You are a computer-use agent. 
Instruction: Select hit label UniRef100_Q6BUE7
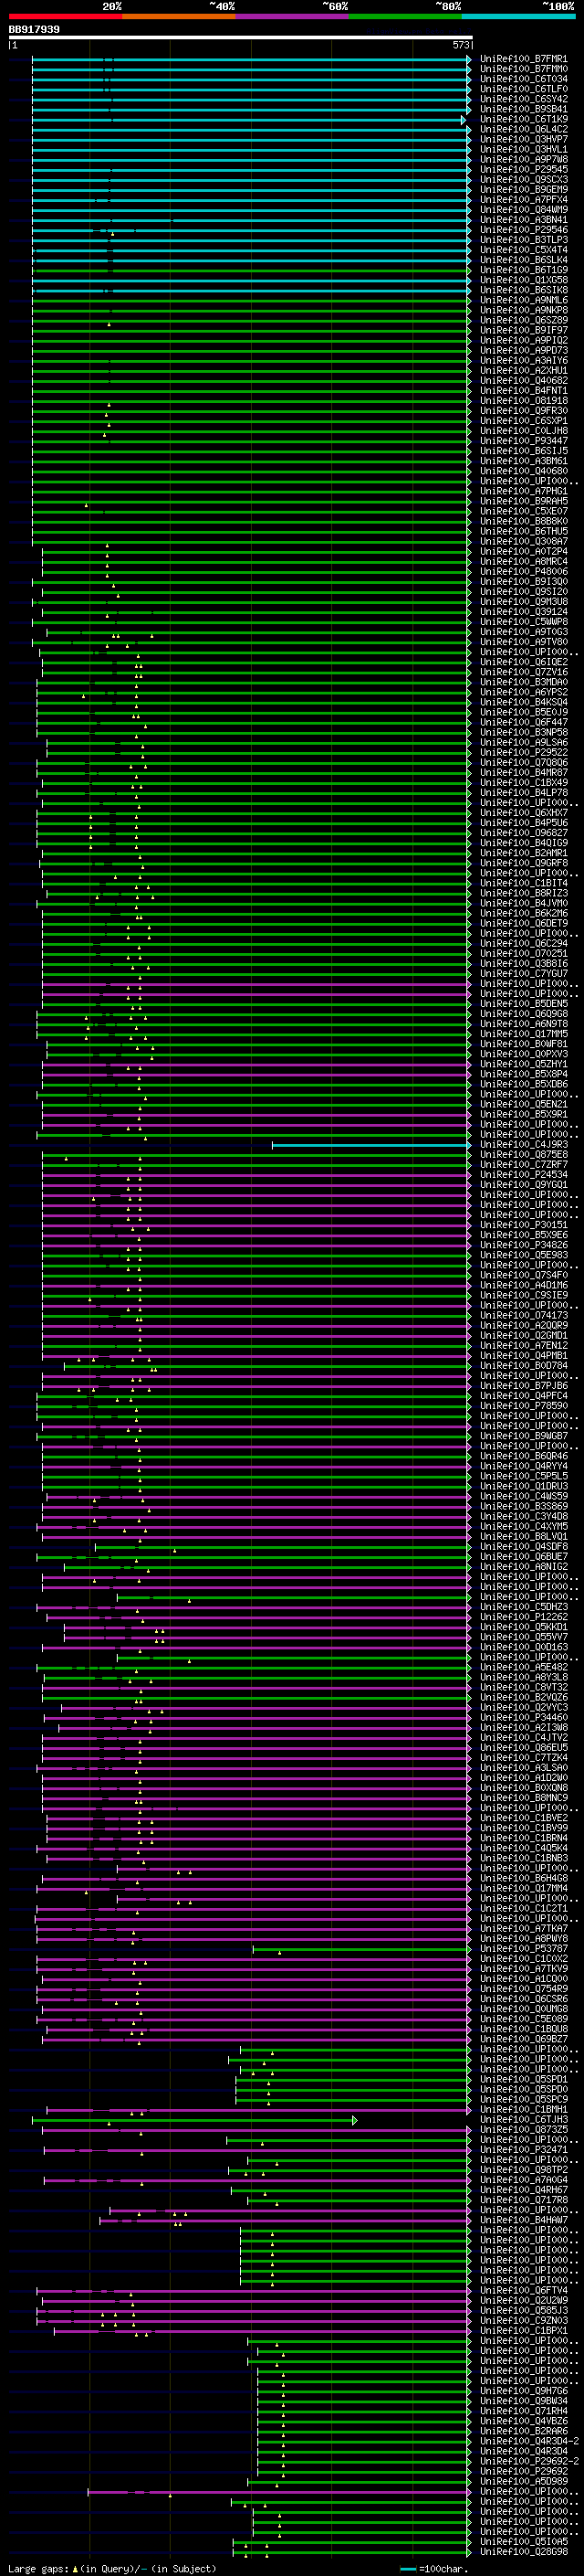[524, 1557]
